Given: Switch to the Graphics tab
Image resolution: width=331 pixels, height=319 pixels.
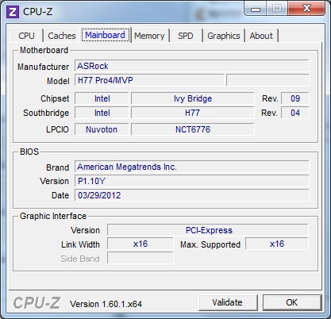Looking at the screenshot, I should tap(224, 36).
